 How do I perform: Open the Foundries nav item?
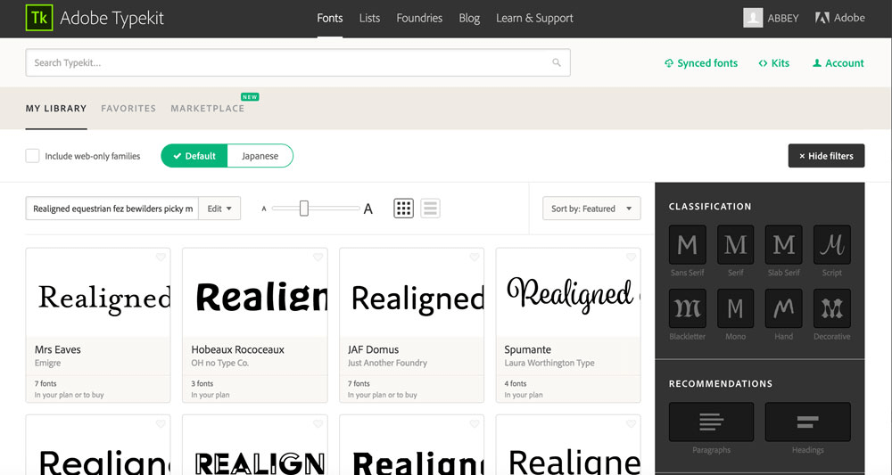[x=419, y=18]
